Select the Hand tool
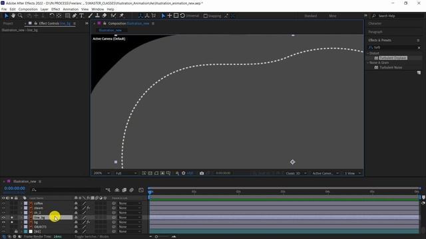 point(13,16)
